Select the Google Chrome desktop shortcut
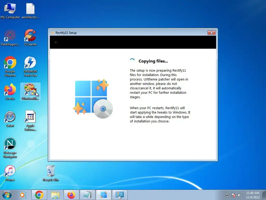 coord(10,67)
